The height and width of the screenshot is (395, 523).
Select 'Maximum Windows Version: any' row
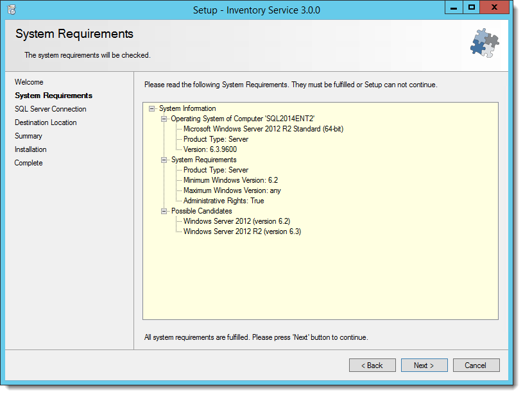point(232,190)
